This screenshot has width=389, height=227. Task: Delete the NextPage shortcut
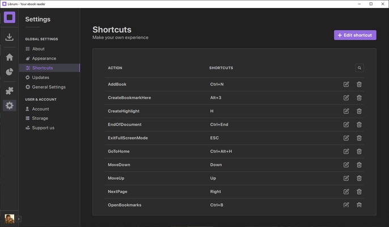[x=359, y=191]
